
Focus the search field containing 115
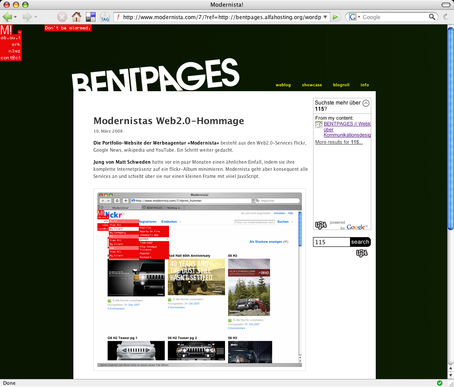click(x=332, y=242)
